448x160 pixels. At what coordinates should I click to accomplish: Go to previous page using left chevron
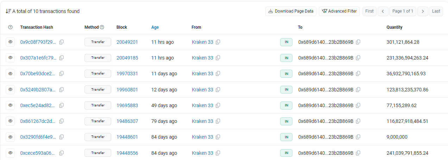coord(383,11)
